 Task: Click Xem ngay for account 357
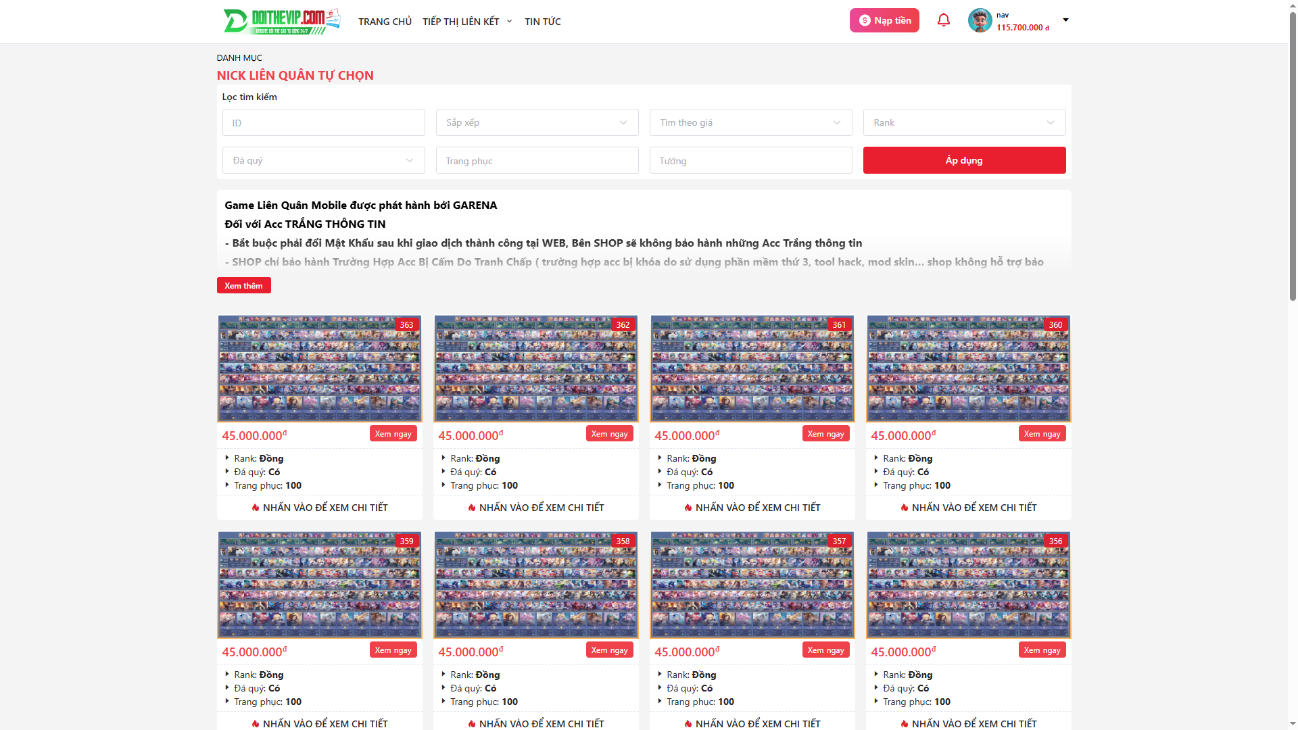tap(826, 650)
